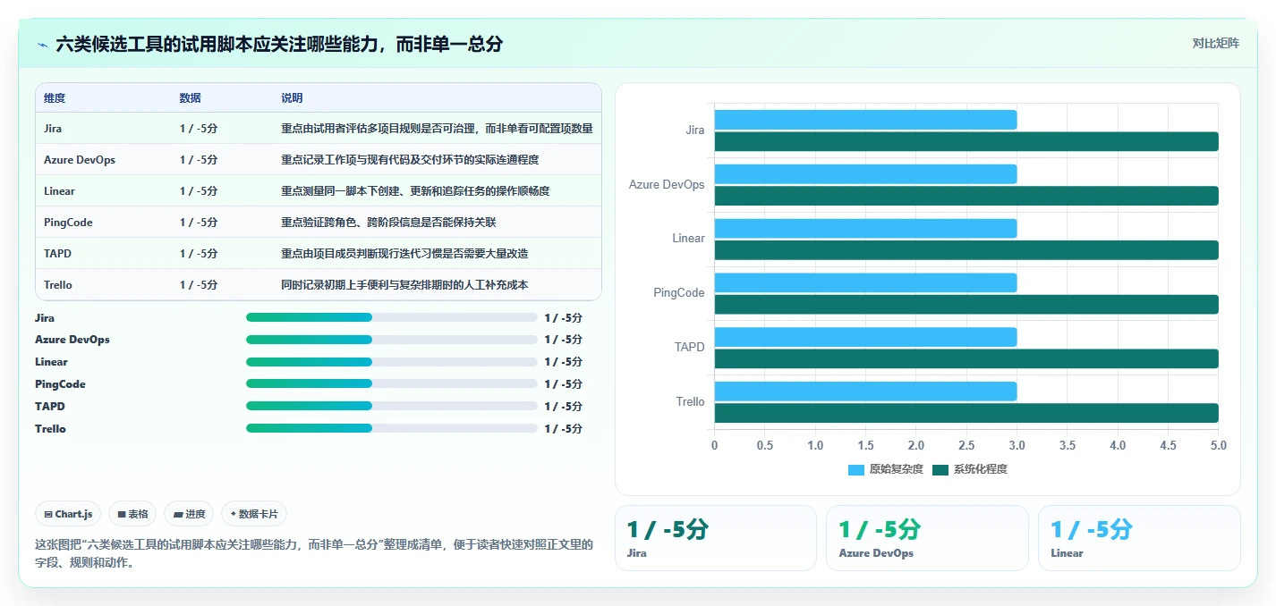The image size is (1276, 606).
Task: Click the TAPD dark green chart bar
Action: (966, 358)
